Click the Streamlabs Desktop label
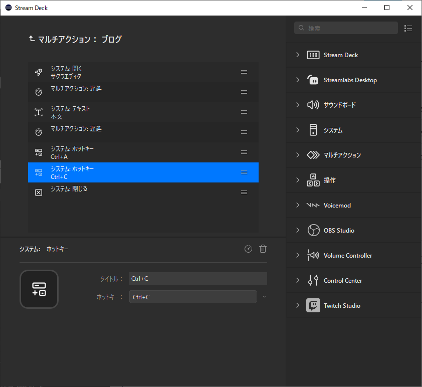This screenshot has width=422, height=387. (350, 80)
